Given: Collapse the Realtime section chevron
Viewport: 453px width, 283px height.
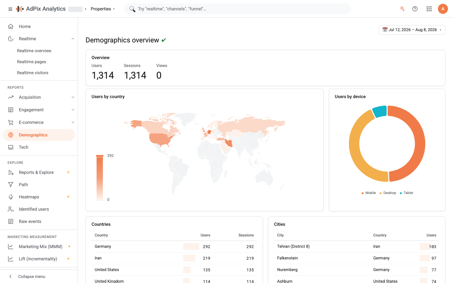Looking at the screenshot, I should point(73,39).
